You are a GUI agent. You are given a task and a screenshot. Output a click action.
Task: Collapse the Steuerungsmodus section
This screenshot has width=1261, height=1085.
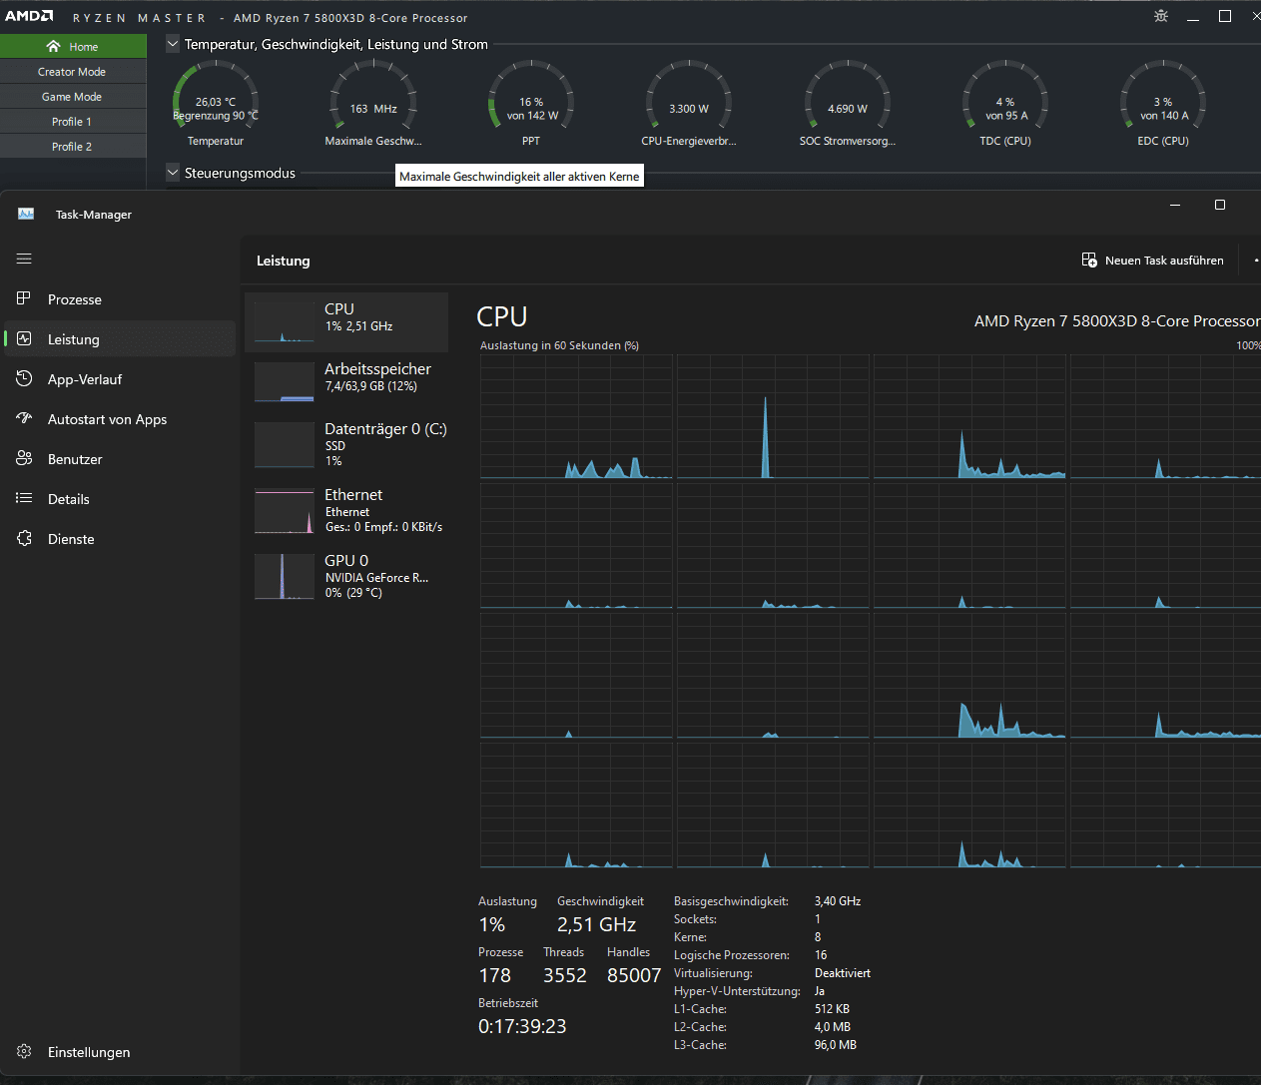pyautogui.click(x=173, y=173)
